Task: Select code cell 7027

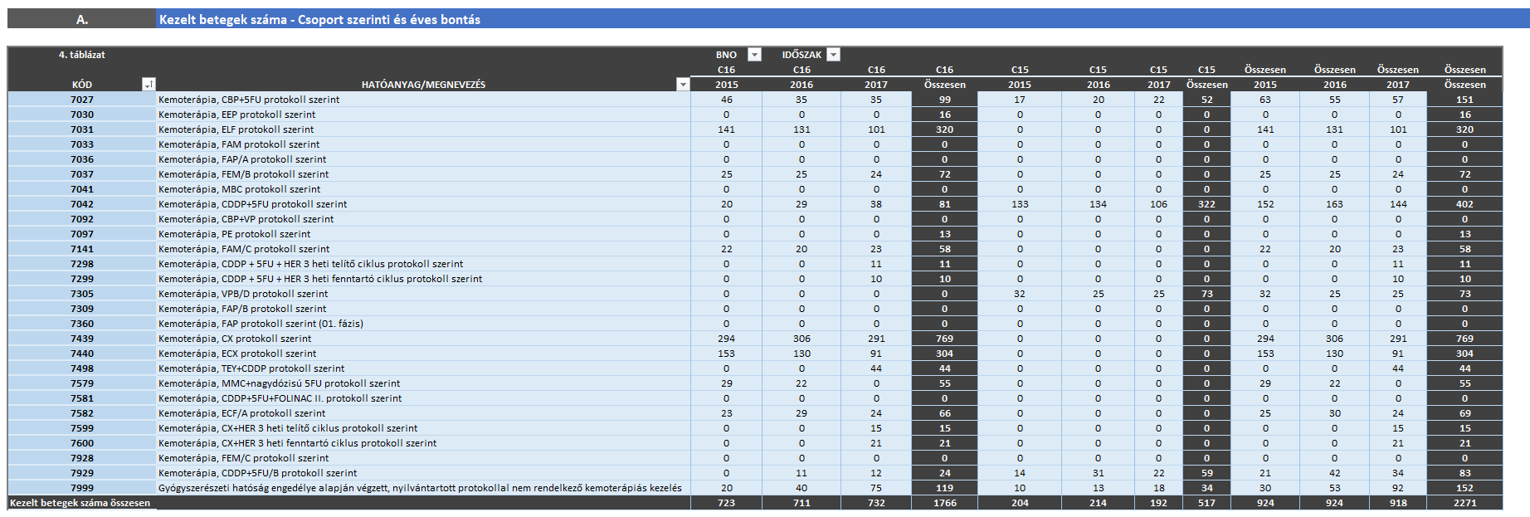Action: point(81,100)
